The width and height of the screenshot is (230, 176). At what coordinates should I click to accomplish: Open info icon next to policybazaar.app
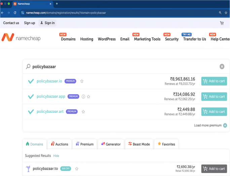point(83,97)
